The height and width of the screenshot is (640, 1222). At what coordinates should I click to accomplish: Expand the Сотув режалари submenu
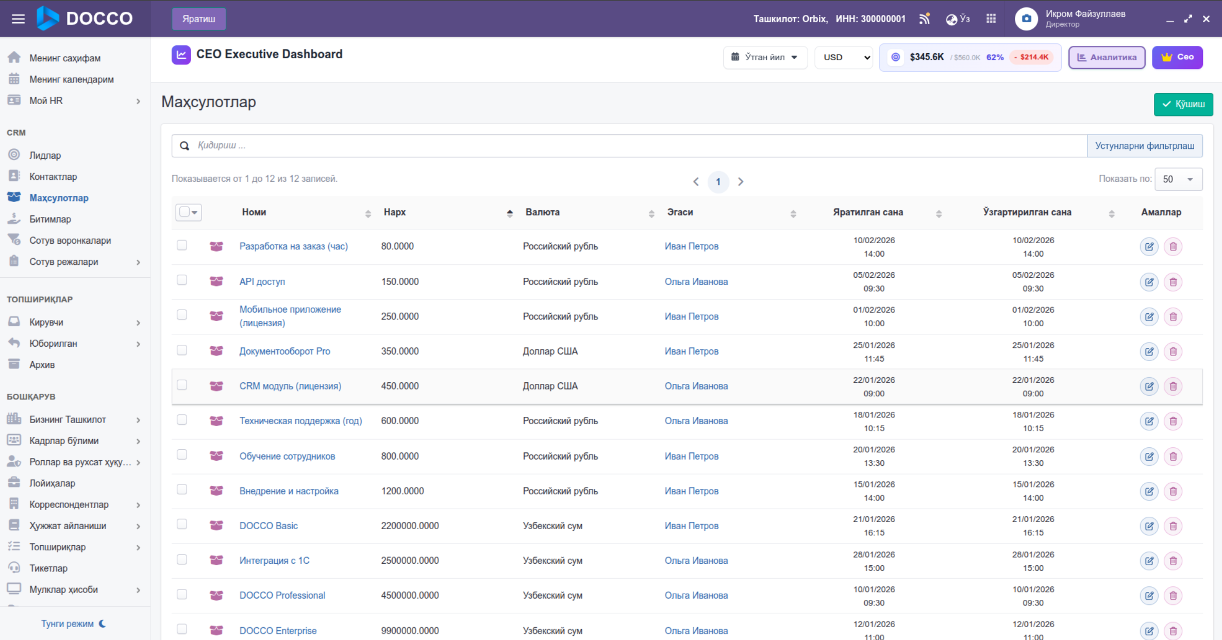coord(138,262)
